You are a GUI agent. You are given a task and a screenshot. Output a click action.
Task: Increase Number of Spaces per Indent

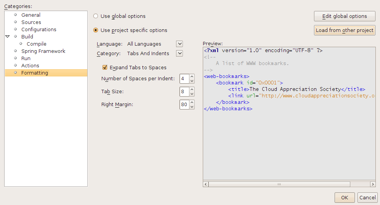[x=192, y=77]
